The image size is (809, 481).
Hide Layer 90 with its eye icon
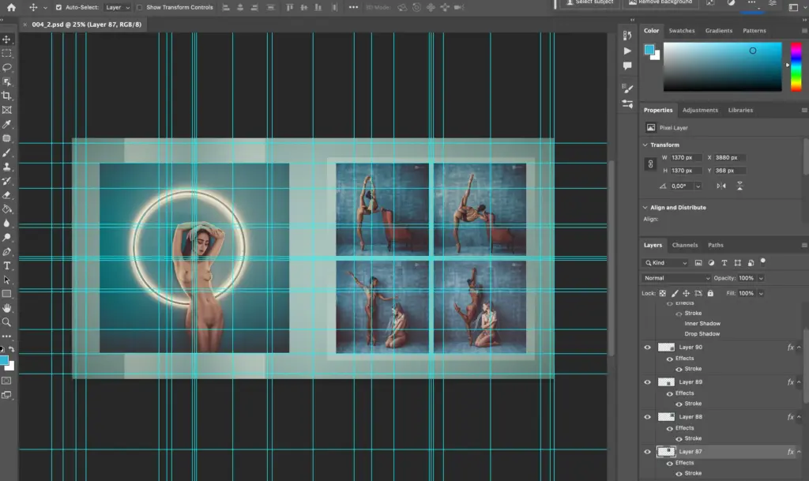click(x=648, y=348)
